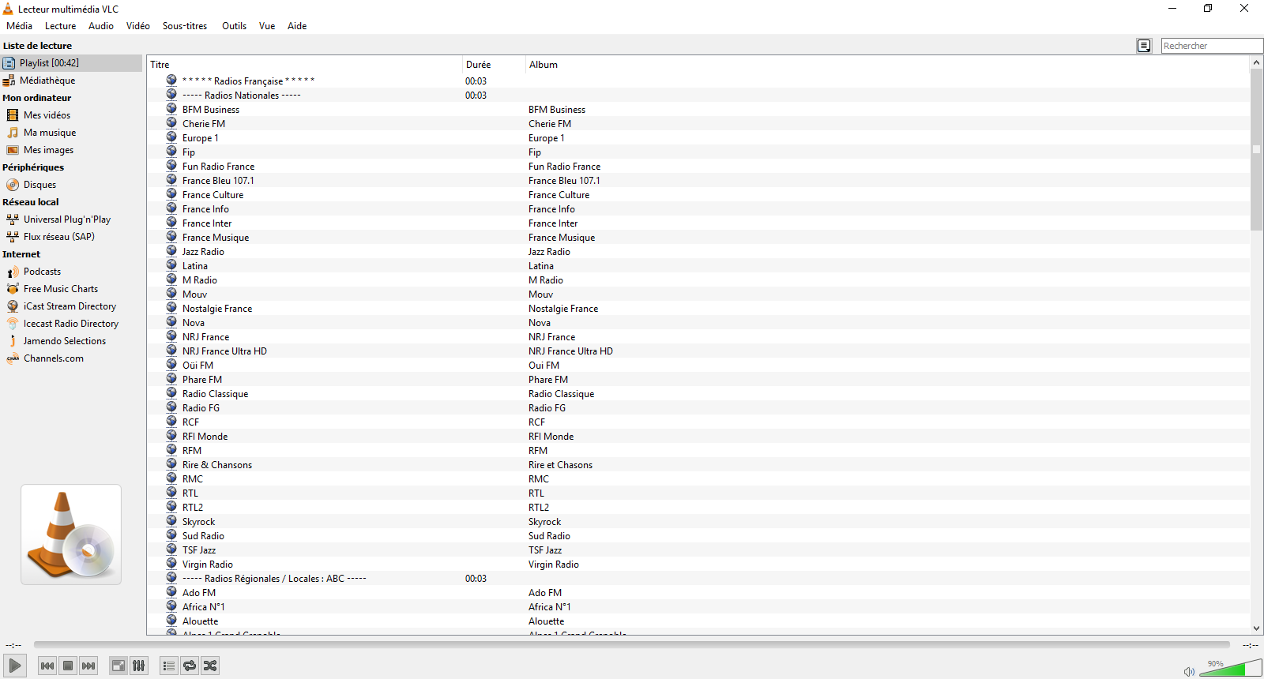Click the disc icon beside Europe 1
This screenshot has width=1264, height=679.
click(171, 137)
